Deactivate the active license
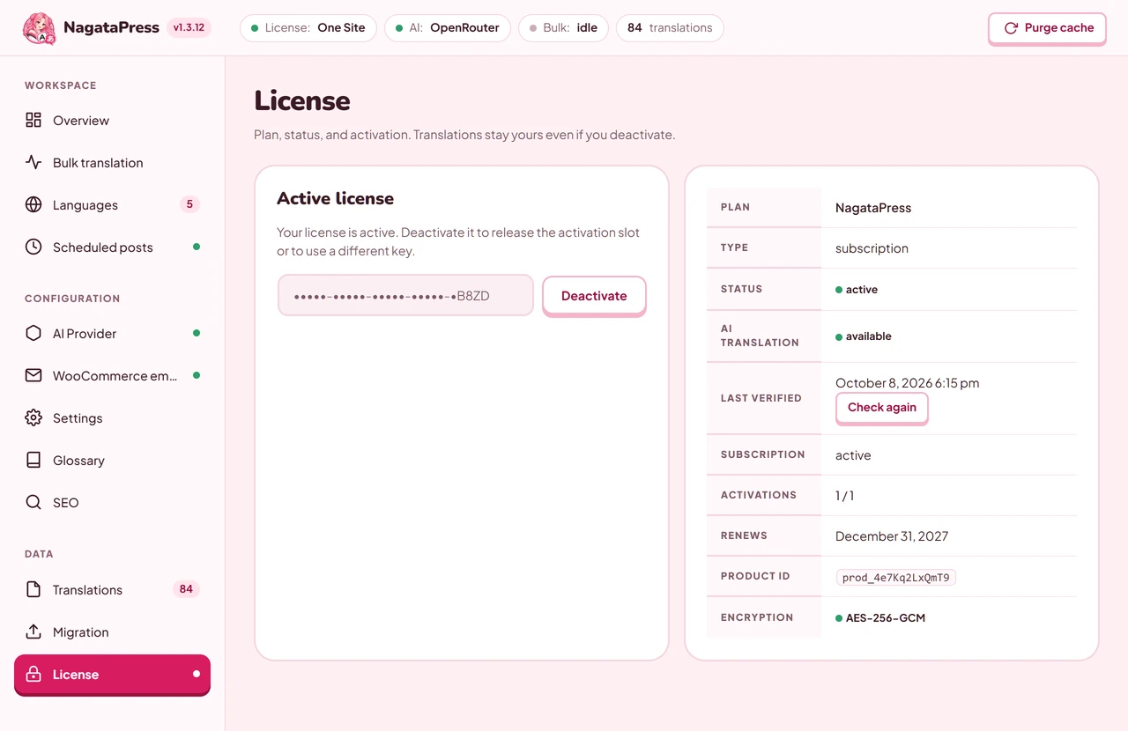Viewport: 1128px width, 731px height. [594, 296]
